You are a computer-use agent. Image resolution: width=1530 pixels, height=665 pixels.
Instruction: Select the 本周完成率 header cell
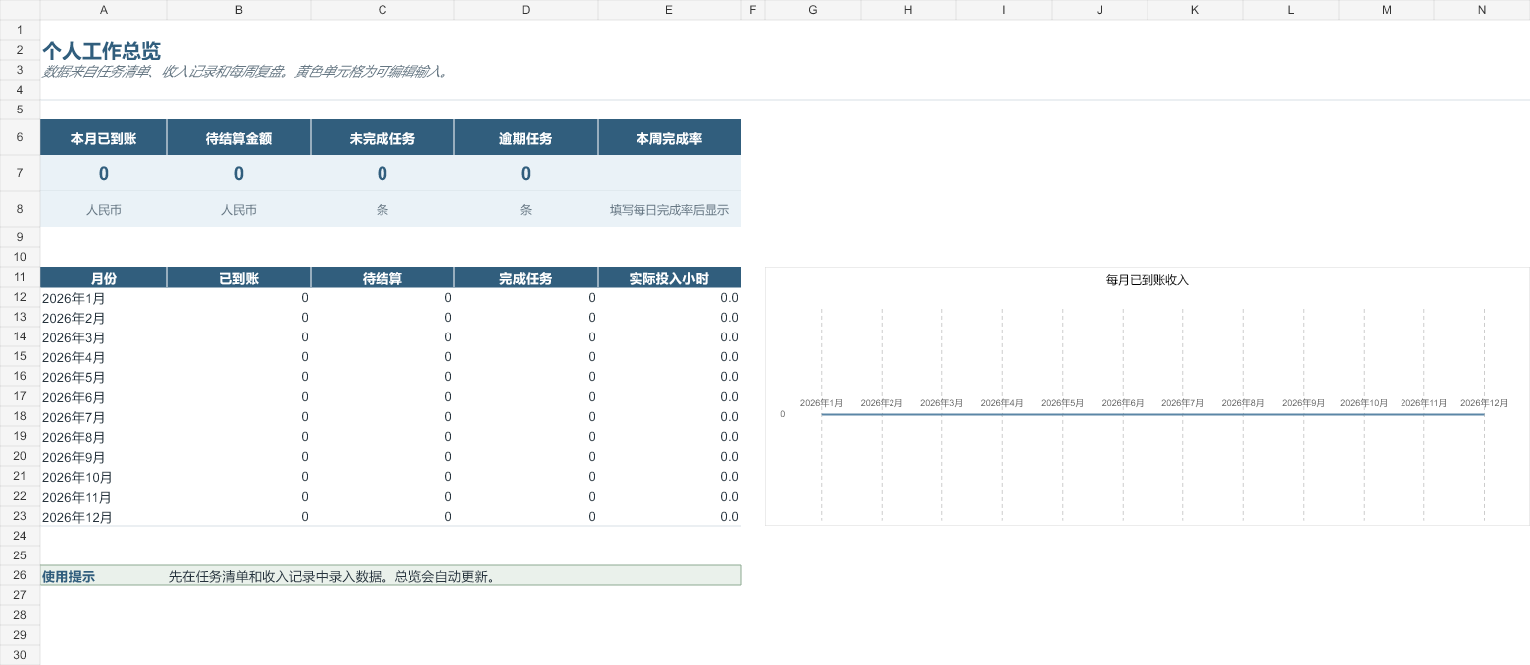669,138
